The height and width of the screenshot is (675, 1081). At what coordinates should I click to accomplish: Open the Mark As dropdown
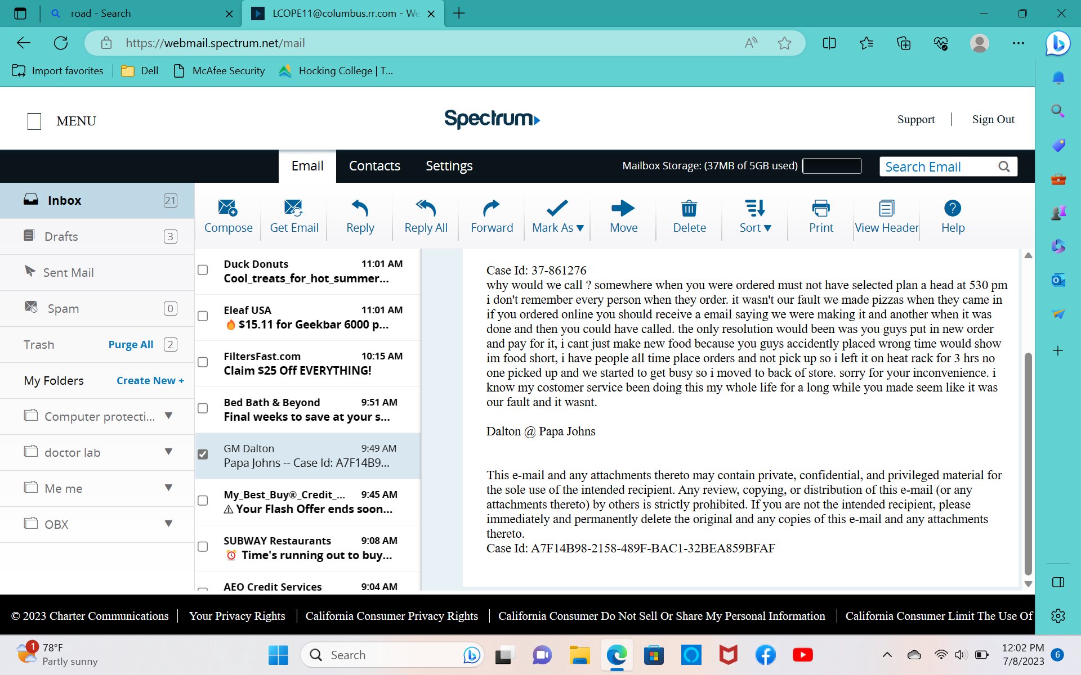pos(557,217)
